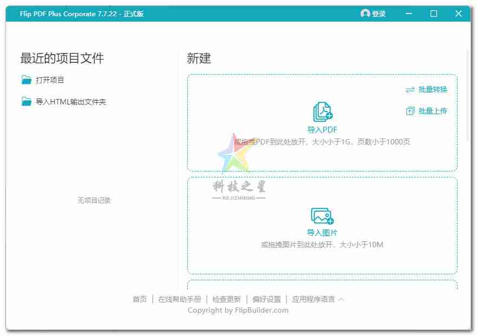477x336 pixels.
Task: Select 检查更新 to check for updates
Action: click(x=227, y=299)
